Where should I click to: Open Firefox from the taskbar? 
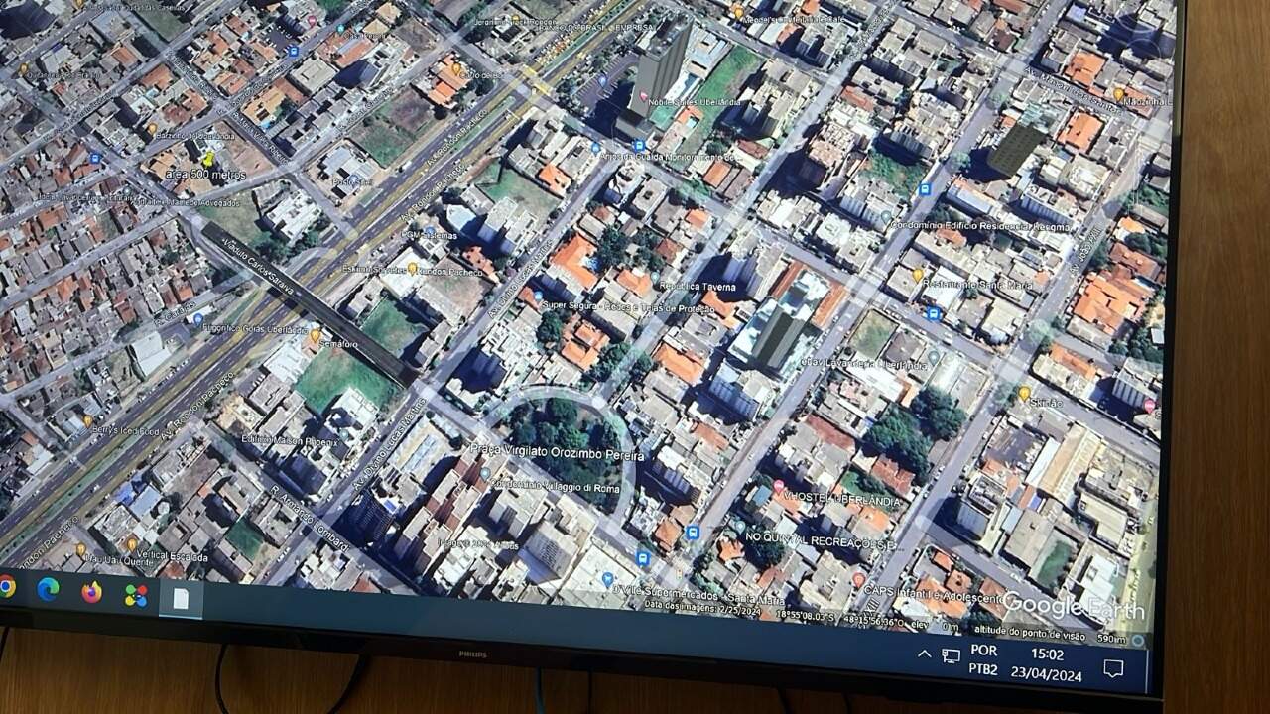[x=91, y=592]
